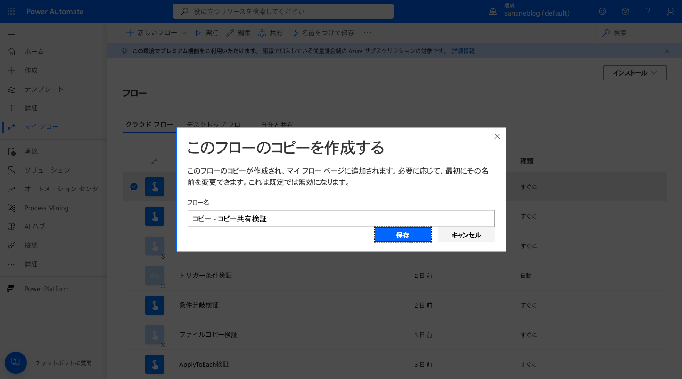Close the copy-flow dialog with X
This screenshot has height=379, width=682.
(497, 136)
